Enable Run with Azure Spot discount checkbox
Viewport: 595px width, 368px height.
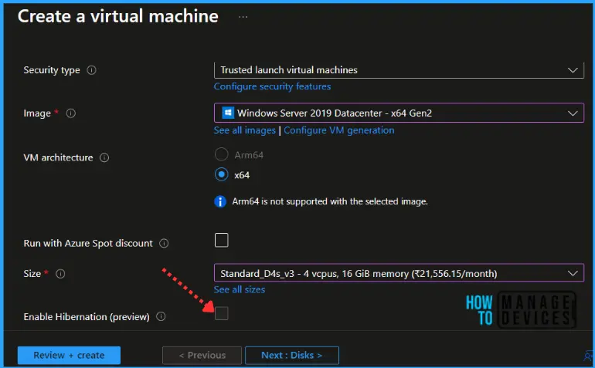[222, 240]
